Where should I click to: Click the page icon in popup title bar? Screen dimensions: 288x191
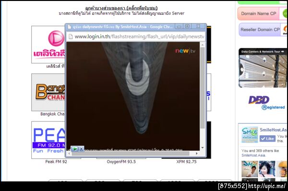(x=70, y=27)
